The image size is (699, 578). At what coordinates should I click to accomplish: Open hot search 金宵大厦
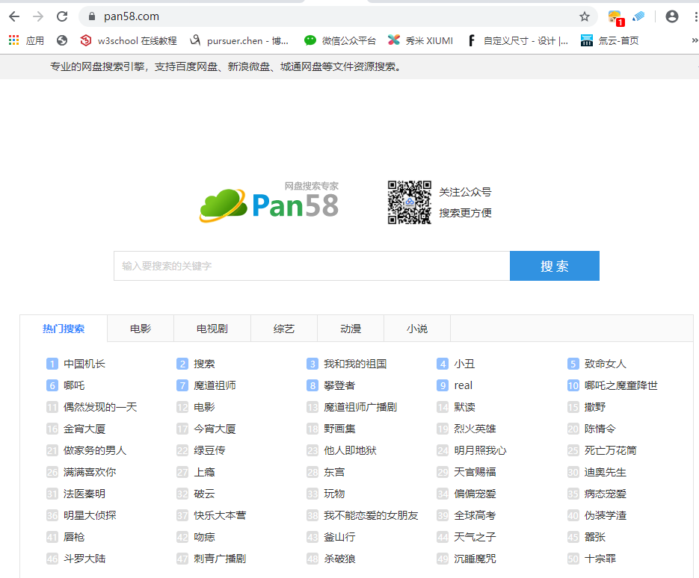[x=84, y=429]
